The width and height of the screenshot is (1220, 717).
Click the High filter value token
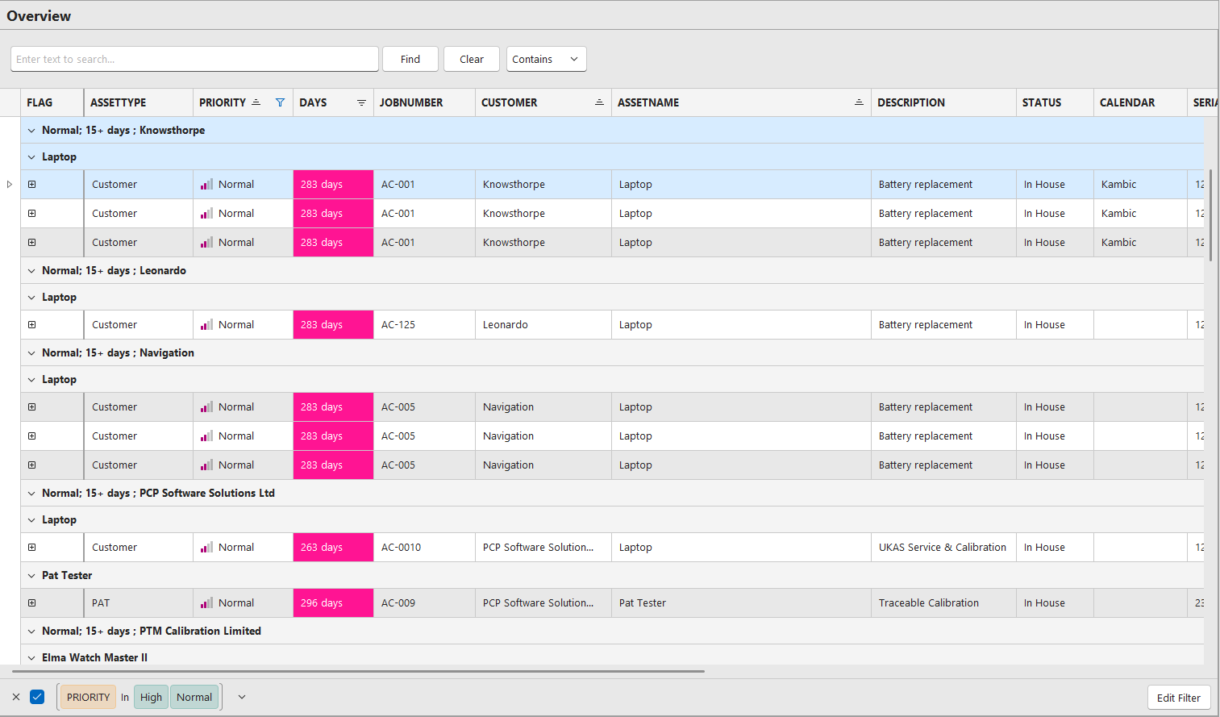click(151, 697)
